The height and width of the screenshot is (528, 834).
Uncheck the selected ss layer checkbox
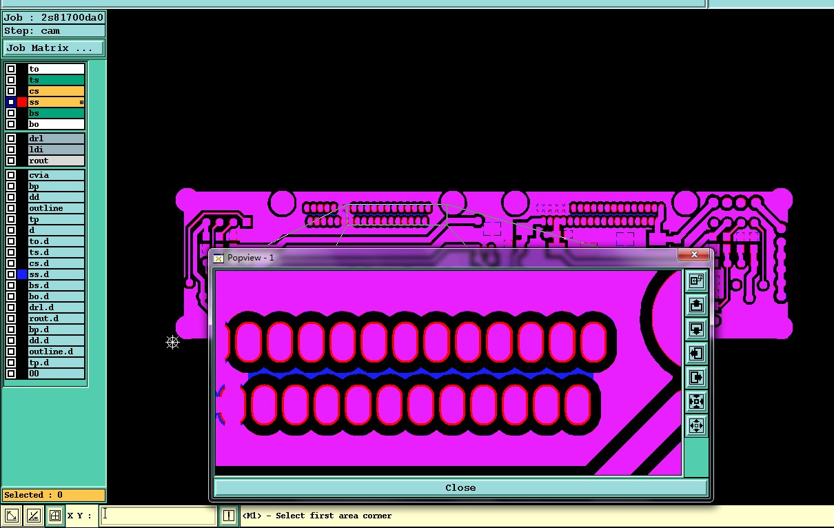coord(11,102)
